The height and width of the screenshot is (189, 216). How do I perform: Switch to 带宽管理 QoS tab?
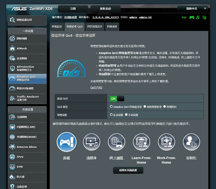coord(75,26)
